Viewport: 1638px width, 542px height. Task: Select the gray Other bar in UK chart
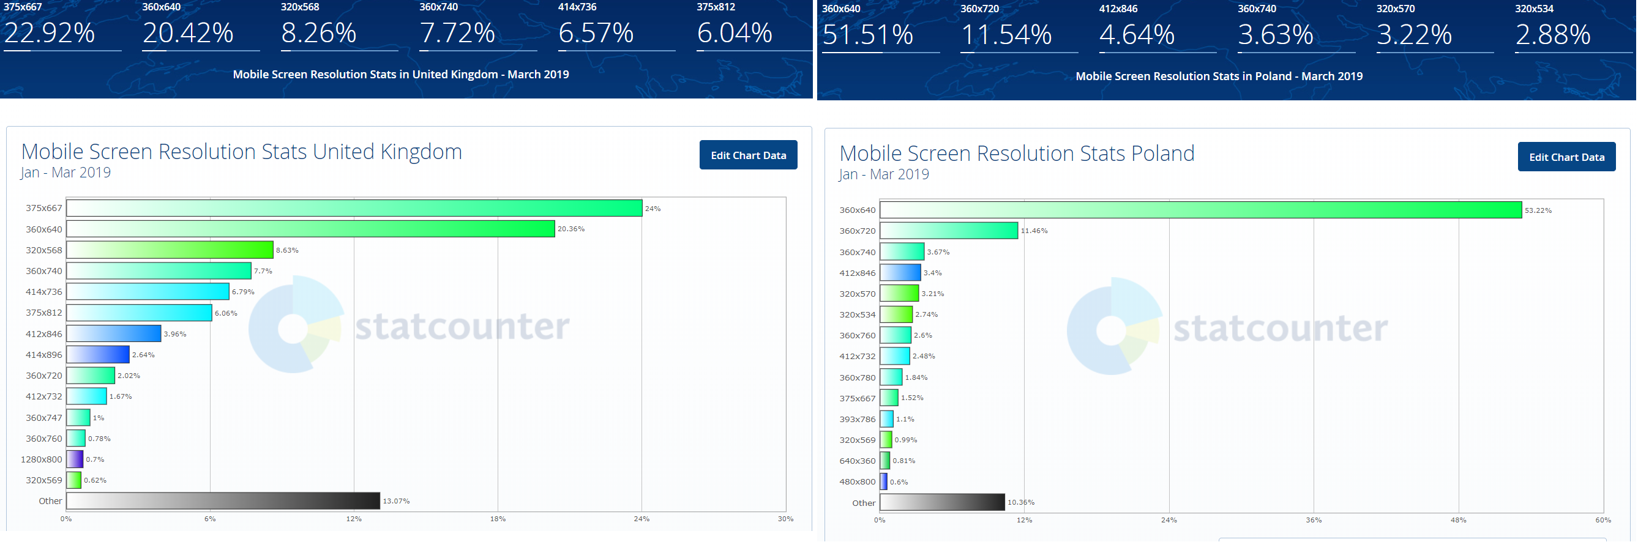[x=223, y=500]
